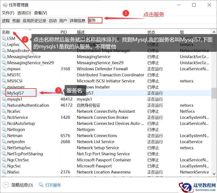Click the service icon beside Netlogon
217x193 pixels.
coord(4,130)
